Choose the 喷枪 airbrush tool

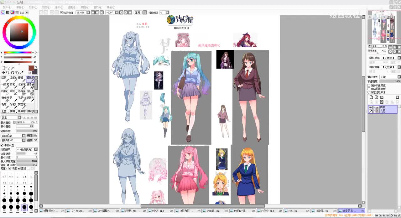coord(13,92)
